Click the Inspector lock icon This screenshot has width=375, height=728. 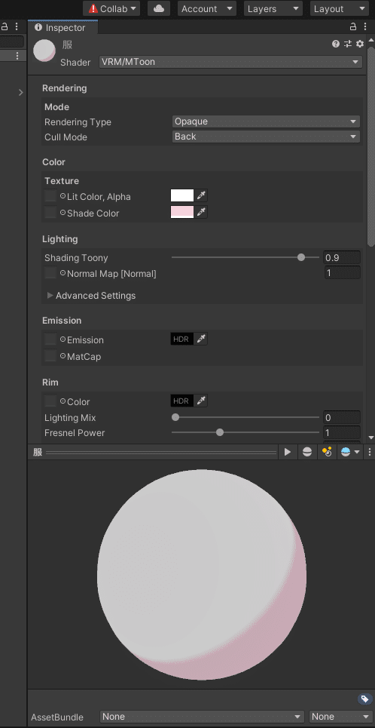pyautogui.click(x=353, y=27)
